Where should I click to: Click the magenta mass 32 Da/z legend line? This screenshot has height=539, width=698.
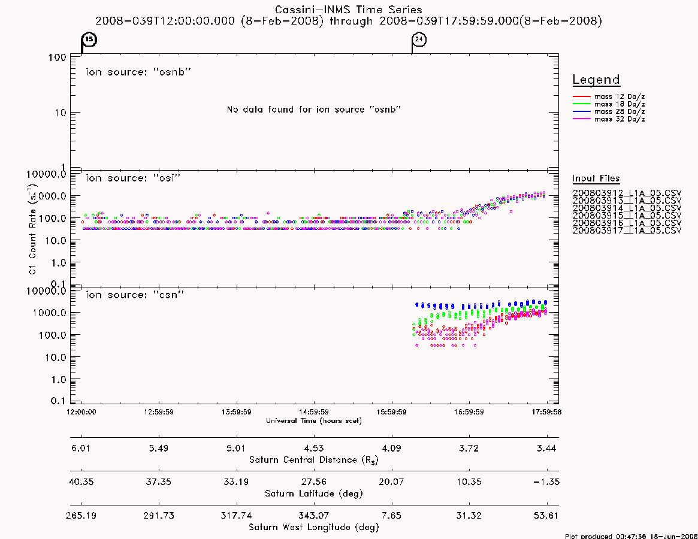click(581, 119)
